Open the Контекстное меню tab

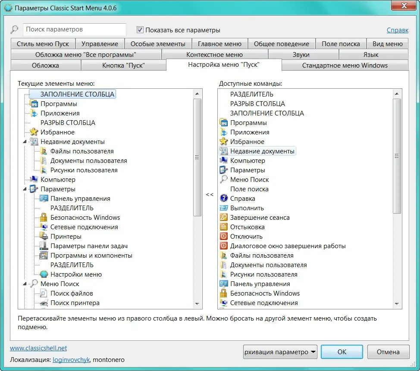215,55
